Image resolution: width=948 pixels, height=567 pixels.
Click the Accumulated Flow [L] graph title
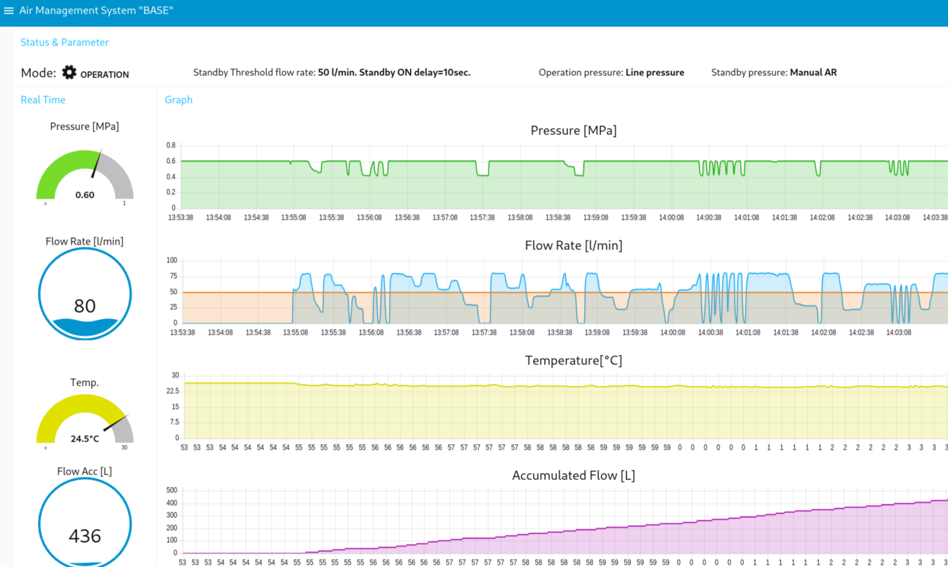pyautogui.click(x=573, y=475)
